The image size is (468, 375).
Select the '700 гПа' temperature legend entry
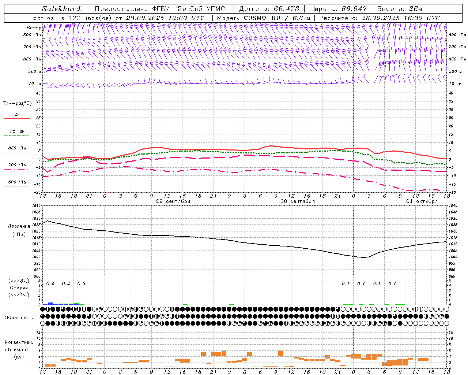(17, 165)
